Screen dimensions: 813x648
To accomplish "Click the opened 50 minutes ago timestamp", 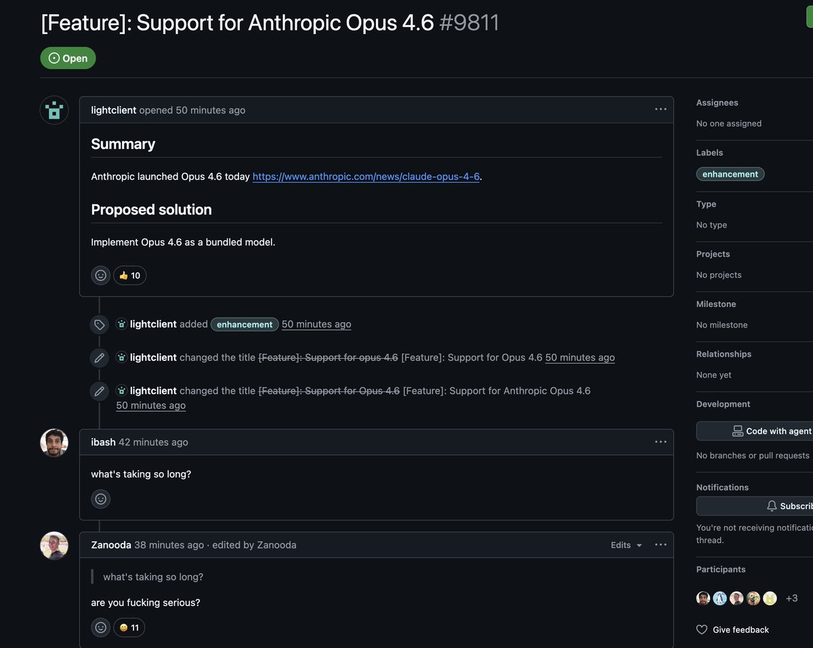I will coord(211,110).
